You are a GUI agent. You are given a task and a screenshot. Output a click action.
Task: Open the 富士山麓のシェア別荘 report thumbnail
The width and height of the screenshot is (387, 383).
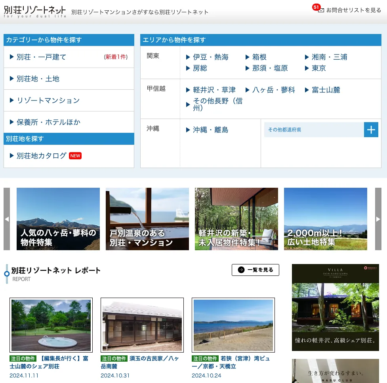coord(51,325)
